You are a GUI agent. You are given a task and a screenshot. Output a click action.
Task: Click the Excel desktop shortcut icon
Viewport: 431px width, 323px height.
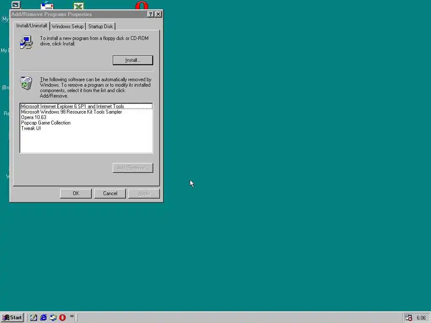[79, 6]
